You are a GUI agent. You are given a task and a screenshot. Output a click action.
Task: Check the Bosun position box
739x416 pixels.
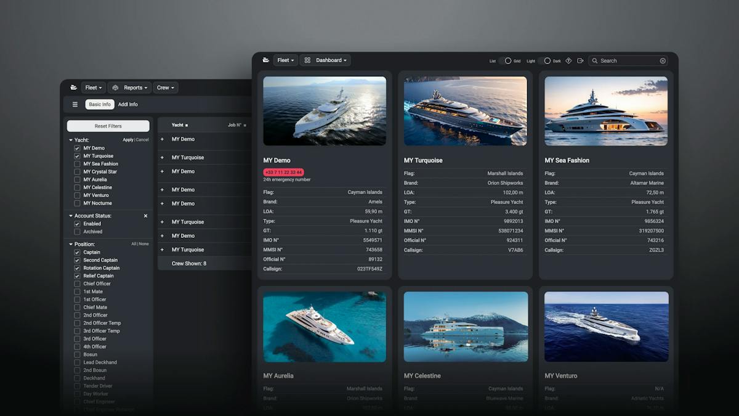[x=77, y=354]
